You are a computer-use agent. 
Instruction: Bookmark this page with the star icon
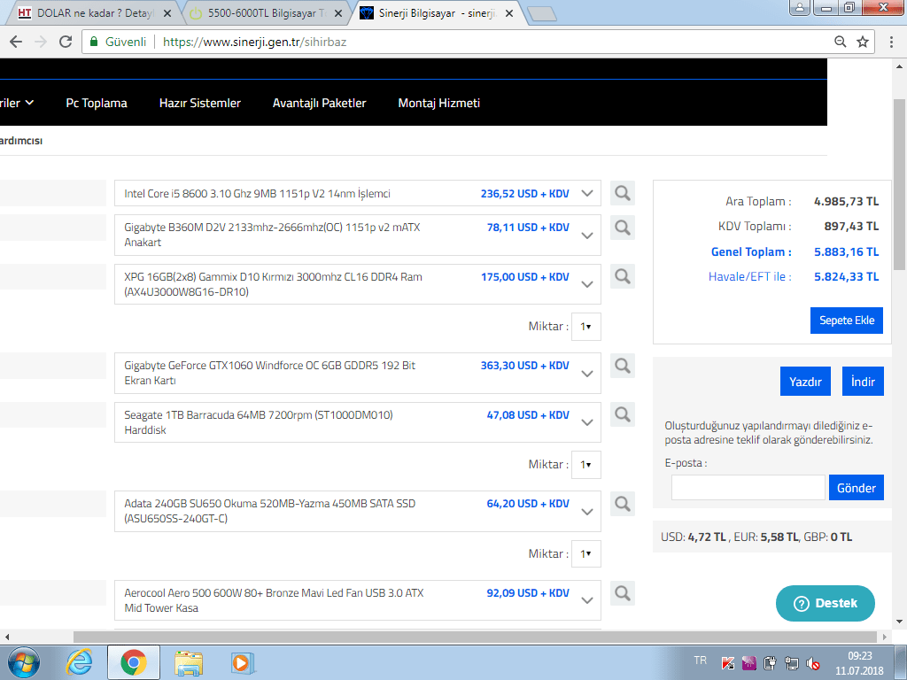pos(863,42)
